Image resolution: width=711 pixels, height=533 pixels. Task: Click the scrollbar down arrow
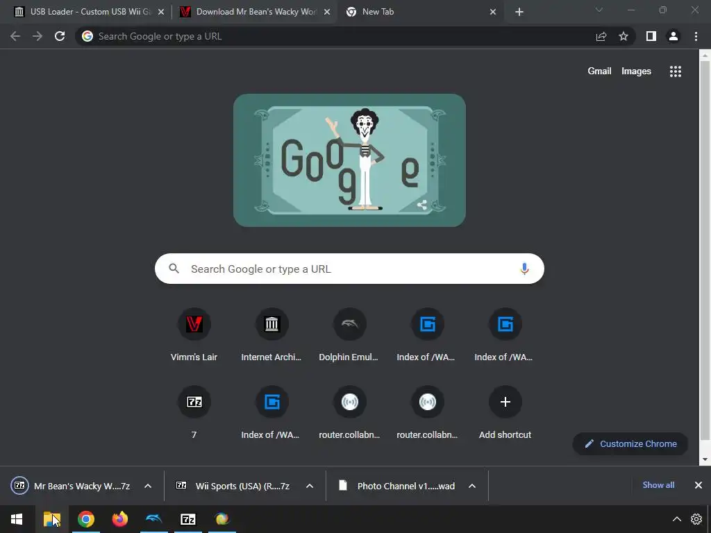(704, 459)
